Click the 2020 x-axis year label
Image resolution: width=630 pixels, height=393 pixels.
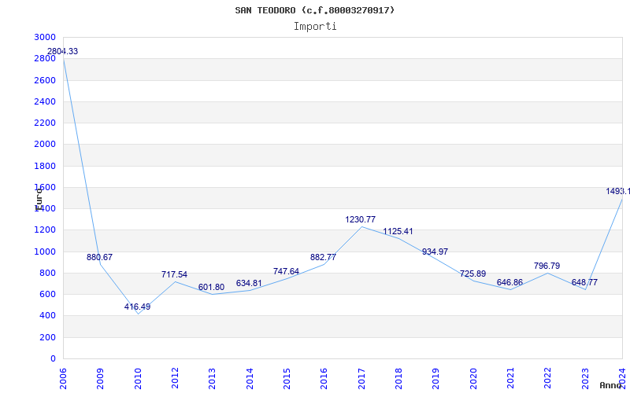[472, 376]
